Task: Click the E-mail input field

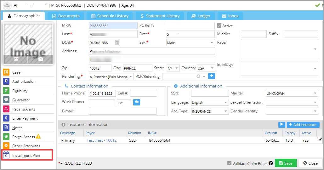Action: pos(123,111)
